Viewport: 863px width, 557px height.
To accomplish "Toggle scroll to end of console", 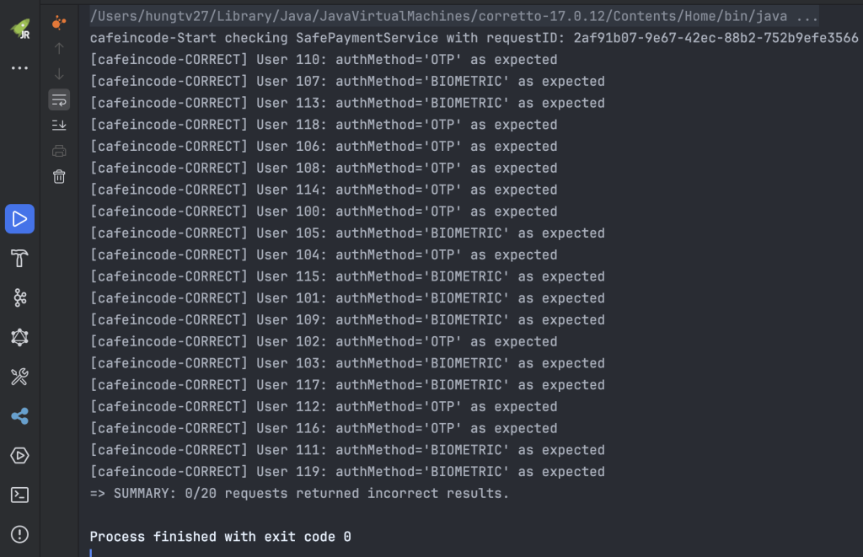I will click(x=59, y=126).
